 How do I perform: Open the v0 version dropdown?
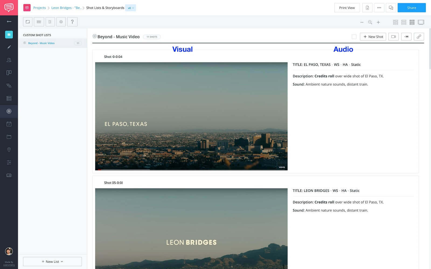[131, 8]
